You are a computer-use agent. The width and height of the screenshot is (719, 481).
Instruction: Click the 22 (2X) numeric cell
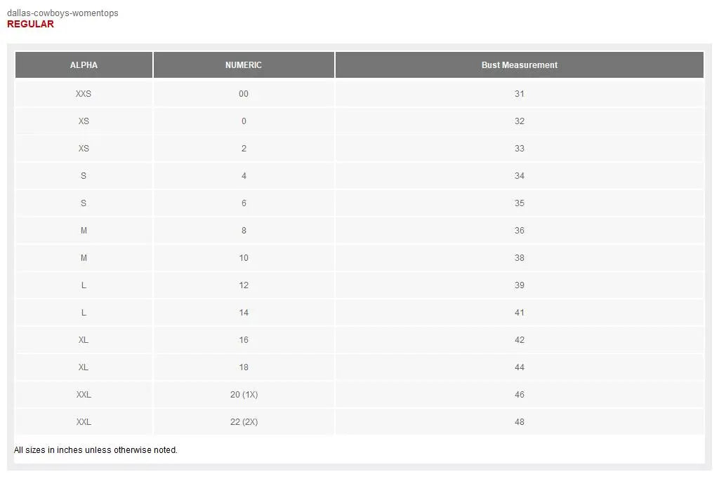click(244, 422)
